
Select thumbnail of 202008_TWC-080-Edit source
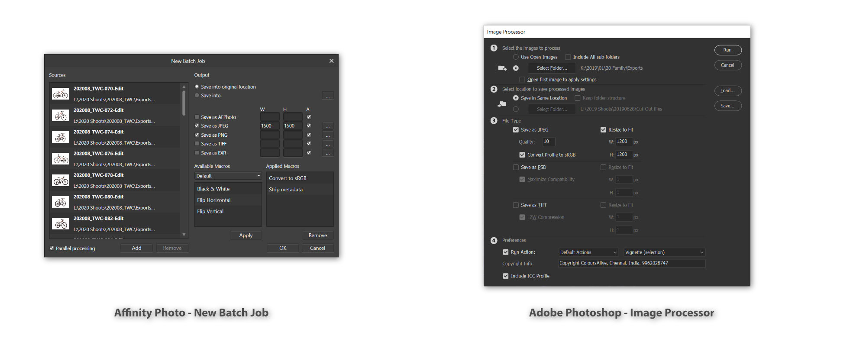[x=61, y=202]
